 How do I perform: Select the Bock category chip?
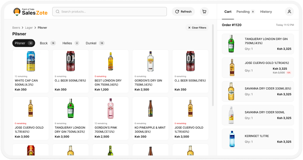pyautogui.click(x=48, y=43)
